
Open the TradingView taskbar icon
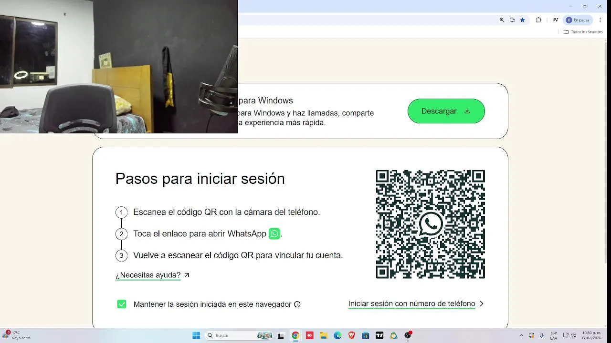(x=379, y=335)
